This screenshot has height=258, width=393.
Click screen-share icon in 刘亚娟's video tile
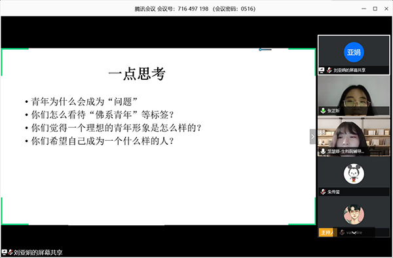(322, 70)
